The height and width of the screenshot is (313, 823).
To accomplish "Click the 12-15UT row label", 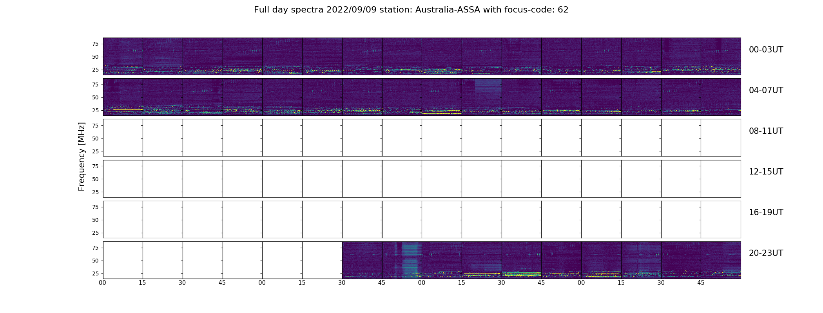I will 766,172.
